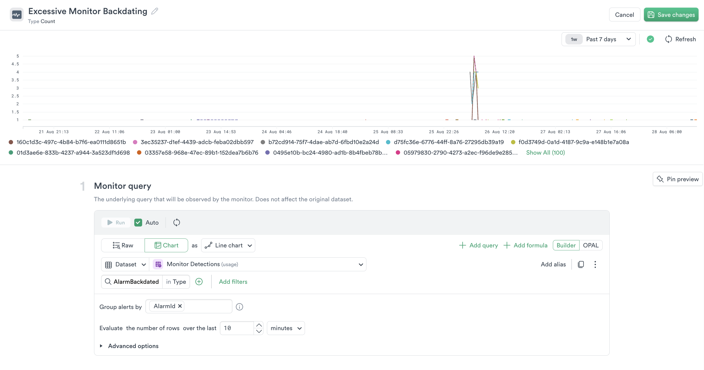Select the Chart view tab
Image resolution: width=704 pixels, height=370 pixels.
pos(166,245)
